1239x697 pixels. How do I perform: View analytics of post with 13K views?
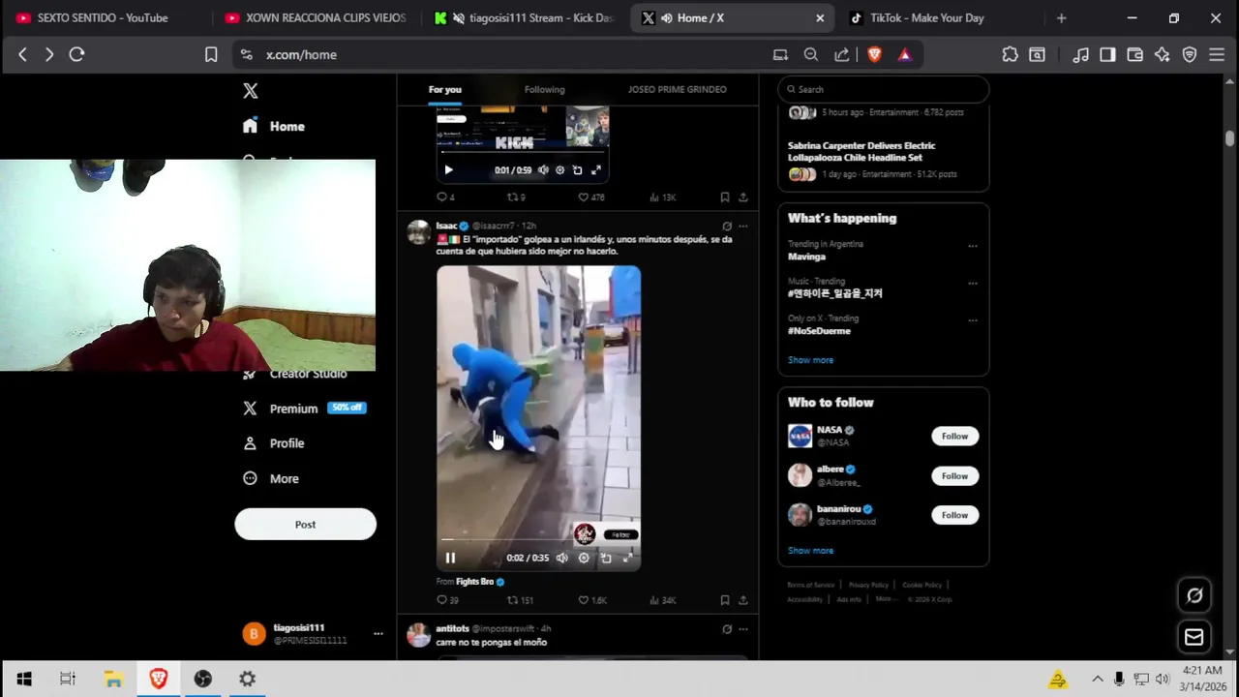pyautogui.click(x=662, y=197)
